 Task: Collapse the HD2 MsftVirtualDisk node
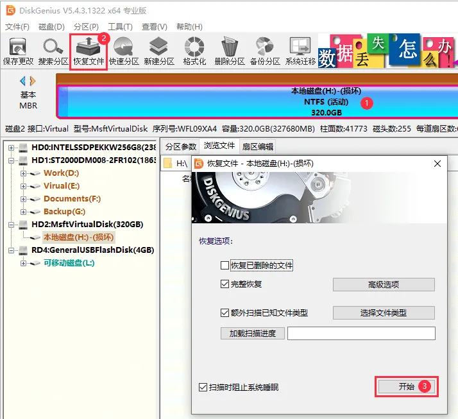click(11, 225)
